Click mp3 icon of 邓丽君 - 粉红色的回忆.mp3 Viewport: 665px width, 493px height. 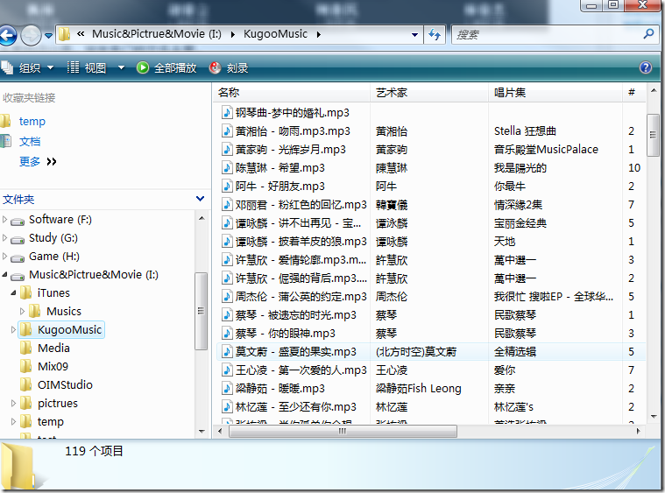click(227, 205)
